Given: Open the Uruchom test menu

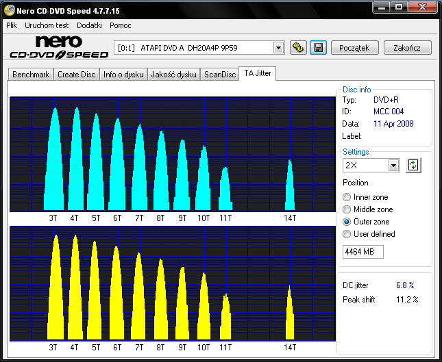Looking at the screenshot, I should tap(47, 25).
